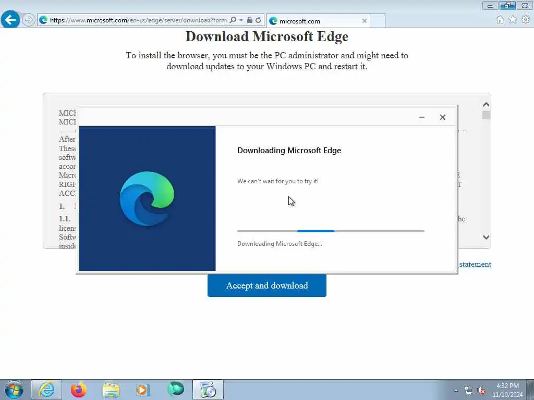
Task: Open the Windows Start menu
Action: (14, 390)
